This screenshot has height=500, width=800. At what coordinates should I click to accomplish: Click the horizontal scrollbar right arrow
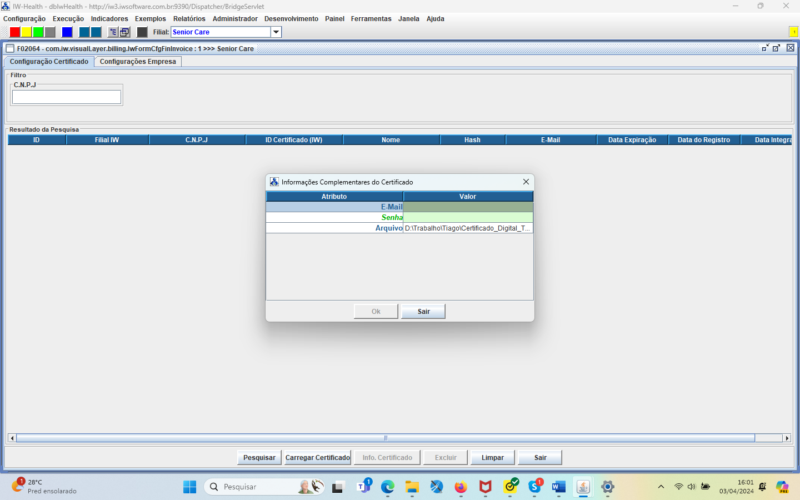(x=787, y=438)
